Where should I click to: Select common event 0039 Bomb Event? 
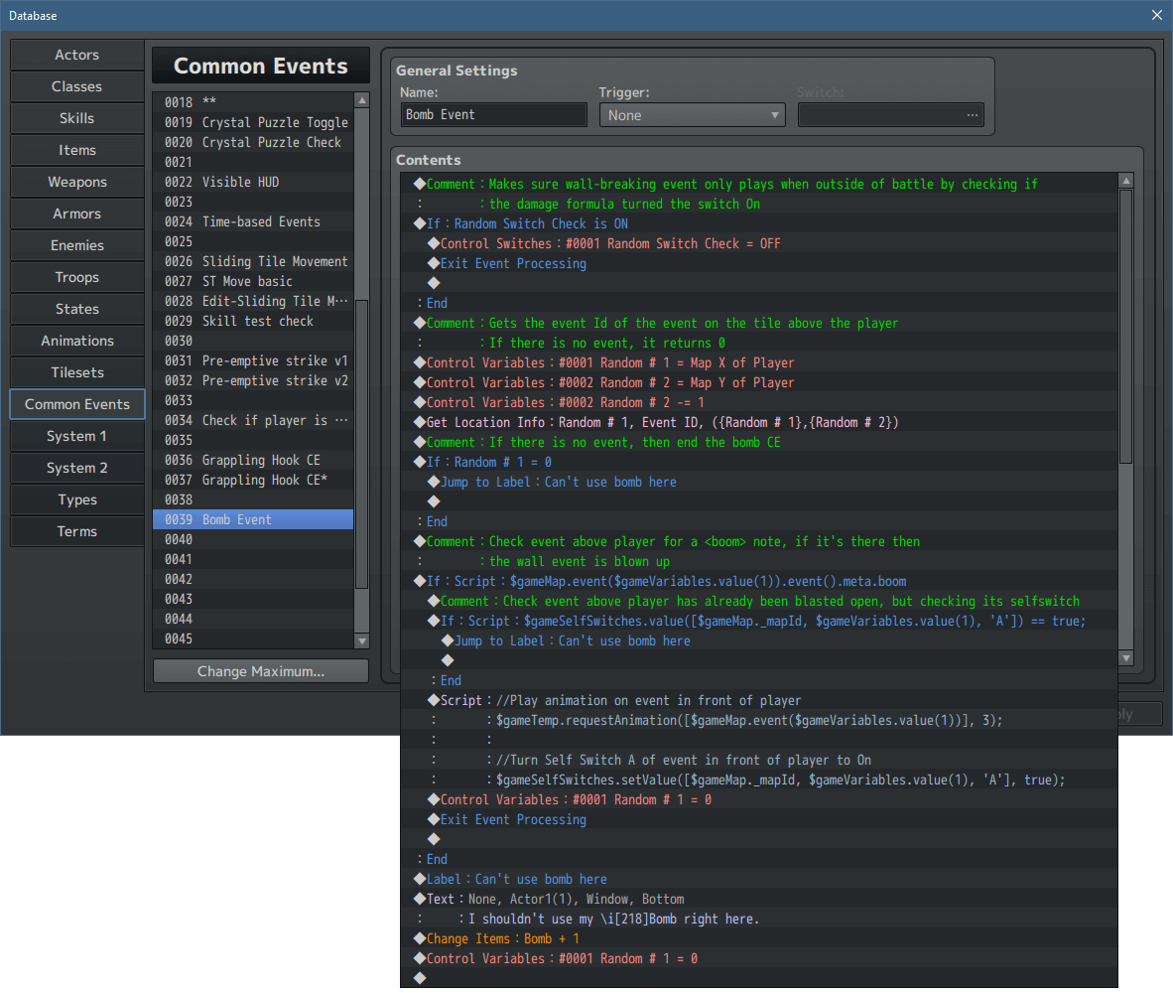pyautogui.click(x=253, y=519)
